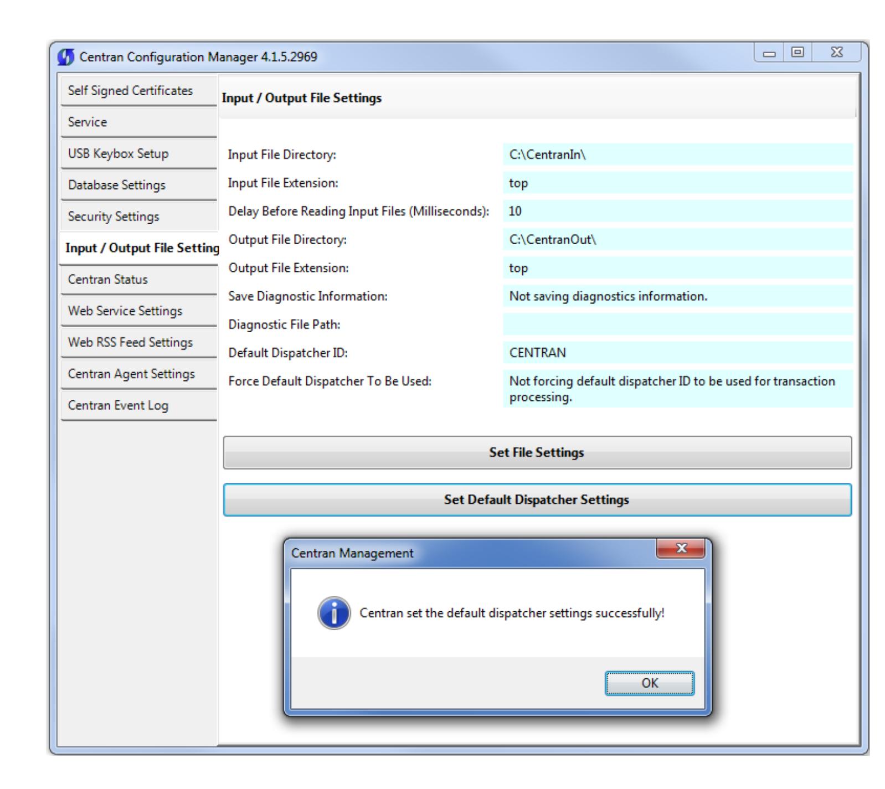Click 'Not saving diagnostics information.' text
The width and height of the screenshot is (885, 789).
[608, 296]
